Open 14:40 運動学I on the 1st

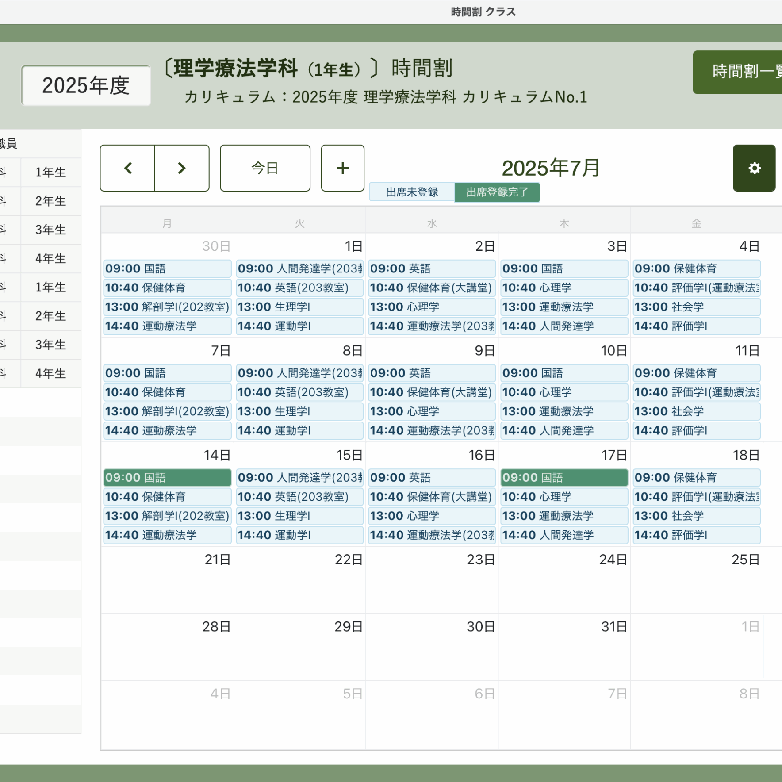pyautogui.click(x=300, y=326)
